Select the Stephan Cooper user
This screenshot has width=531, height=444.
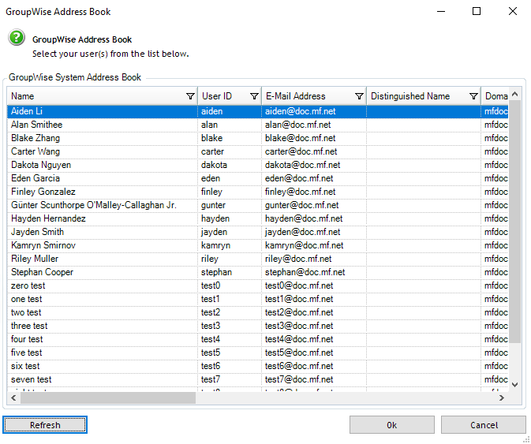click(x=103, y=272)
